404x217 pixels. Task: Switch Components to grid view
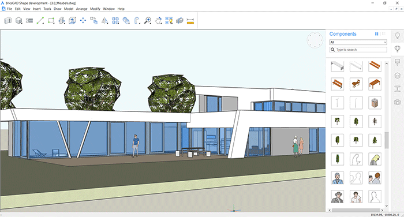[377, 34]
